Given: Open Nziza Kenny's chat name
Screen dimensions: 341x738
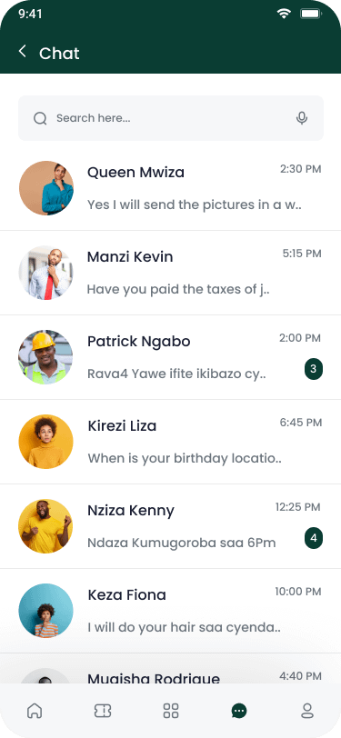Looking at the screenshot, I should [x=131, y=510].
